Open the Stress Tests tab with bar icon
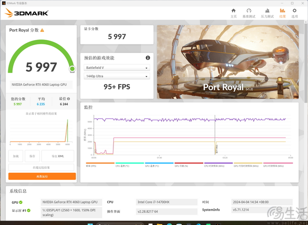 tap(267, 13)
